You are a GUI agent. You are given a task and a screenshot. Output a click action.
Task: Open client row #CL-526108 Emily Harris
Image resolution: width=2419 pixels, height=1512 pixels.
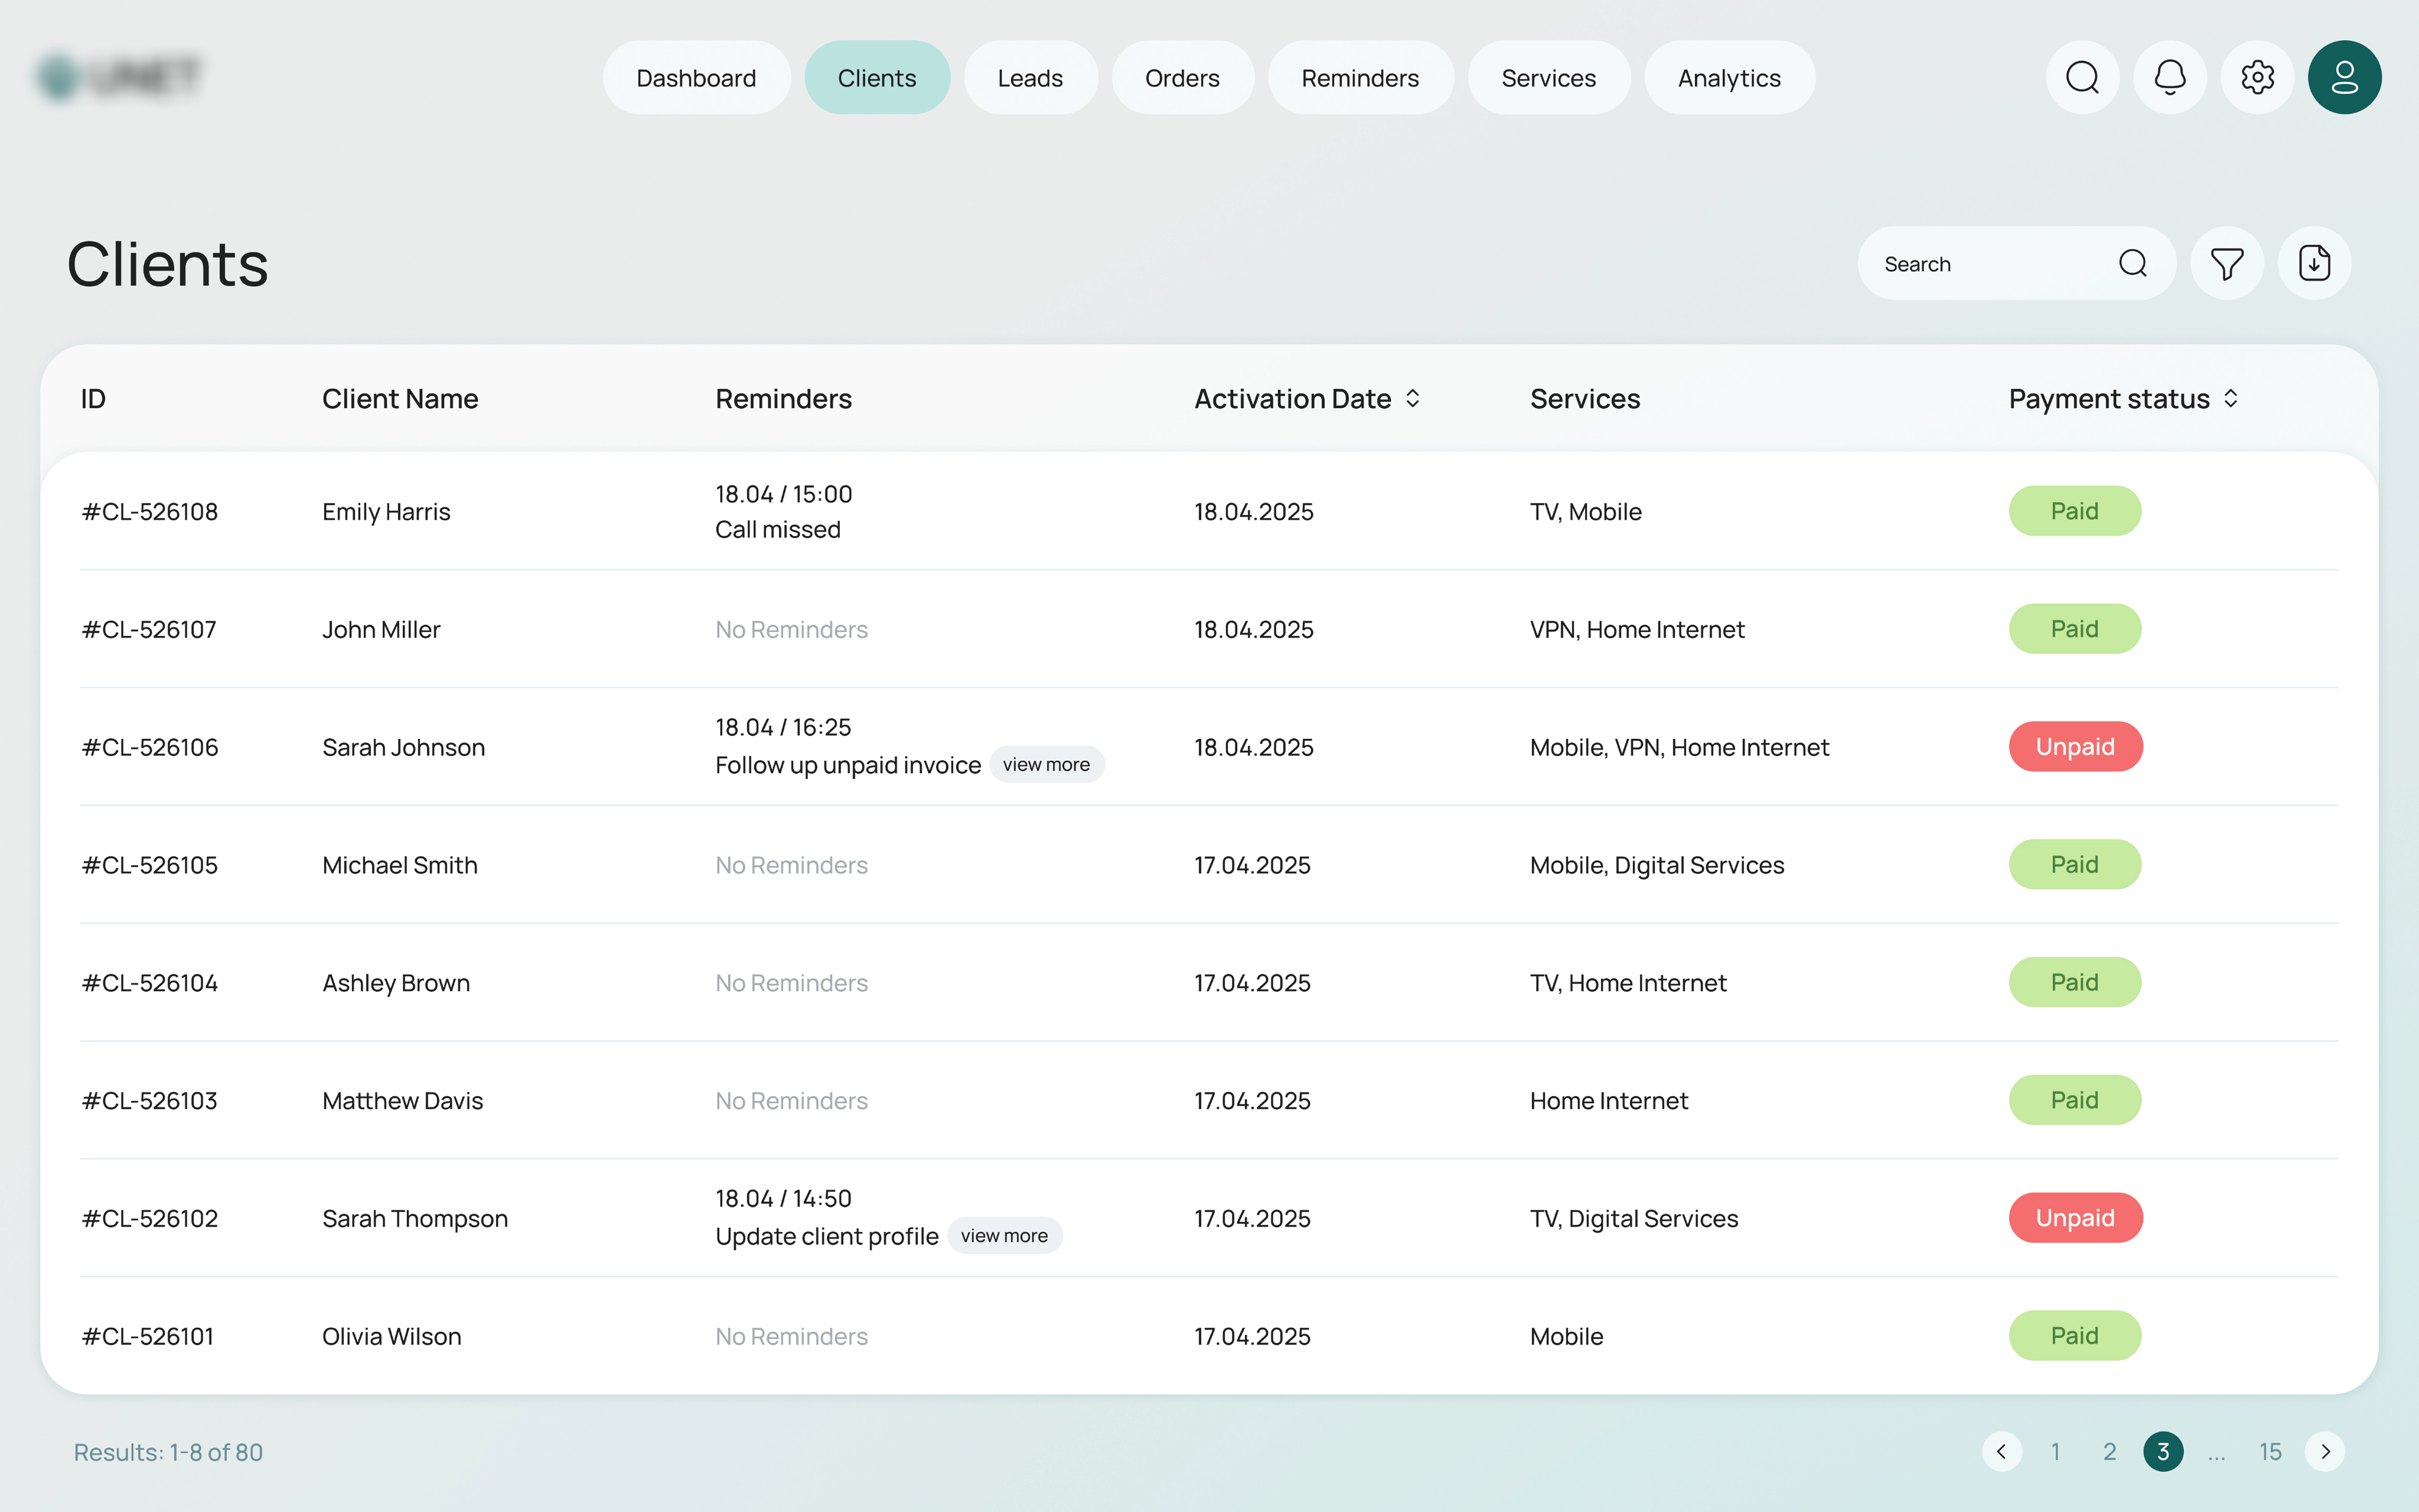pos(386,512)
